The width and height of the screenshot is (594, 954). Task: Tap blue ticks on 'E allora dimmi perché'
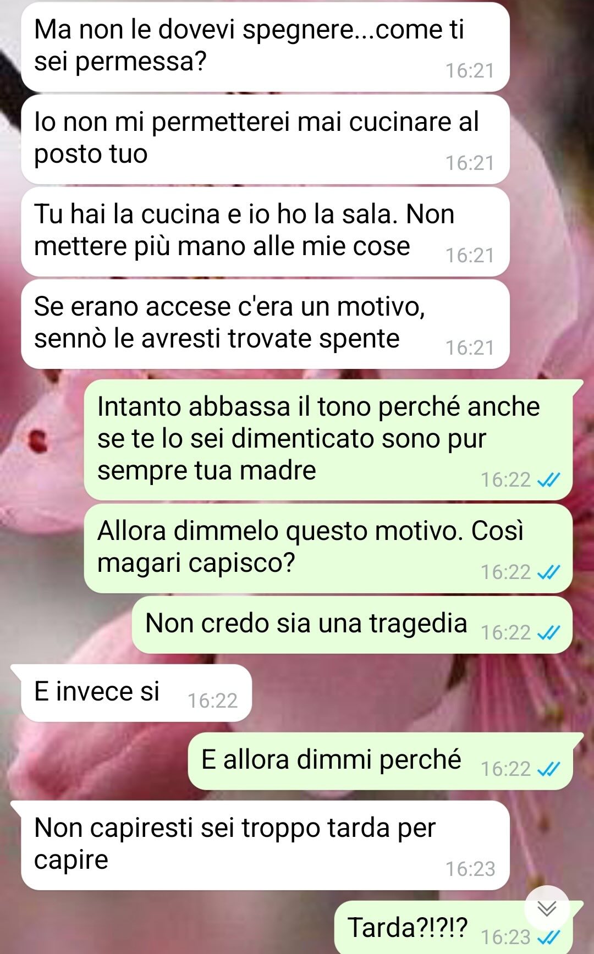[x=548, y=769]
